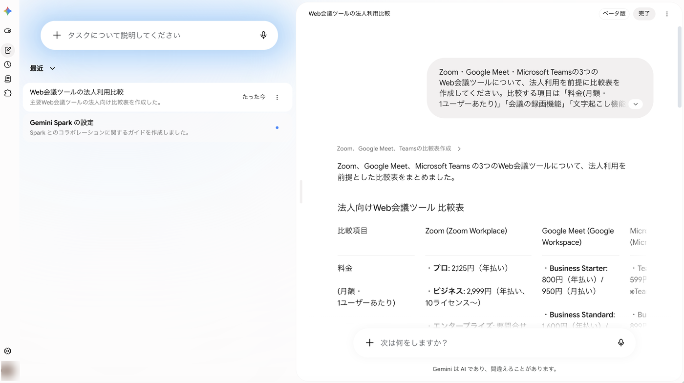The width and height of the screenshot is (684, 383).
Task: Open the Web会議ツールの法人利用比較 task row
Action: [x=157, y=97]
